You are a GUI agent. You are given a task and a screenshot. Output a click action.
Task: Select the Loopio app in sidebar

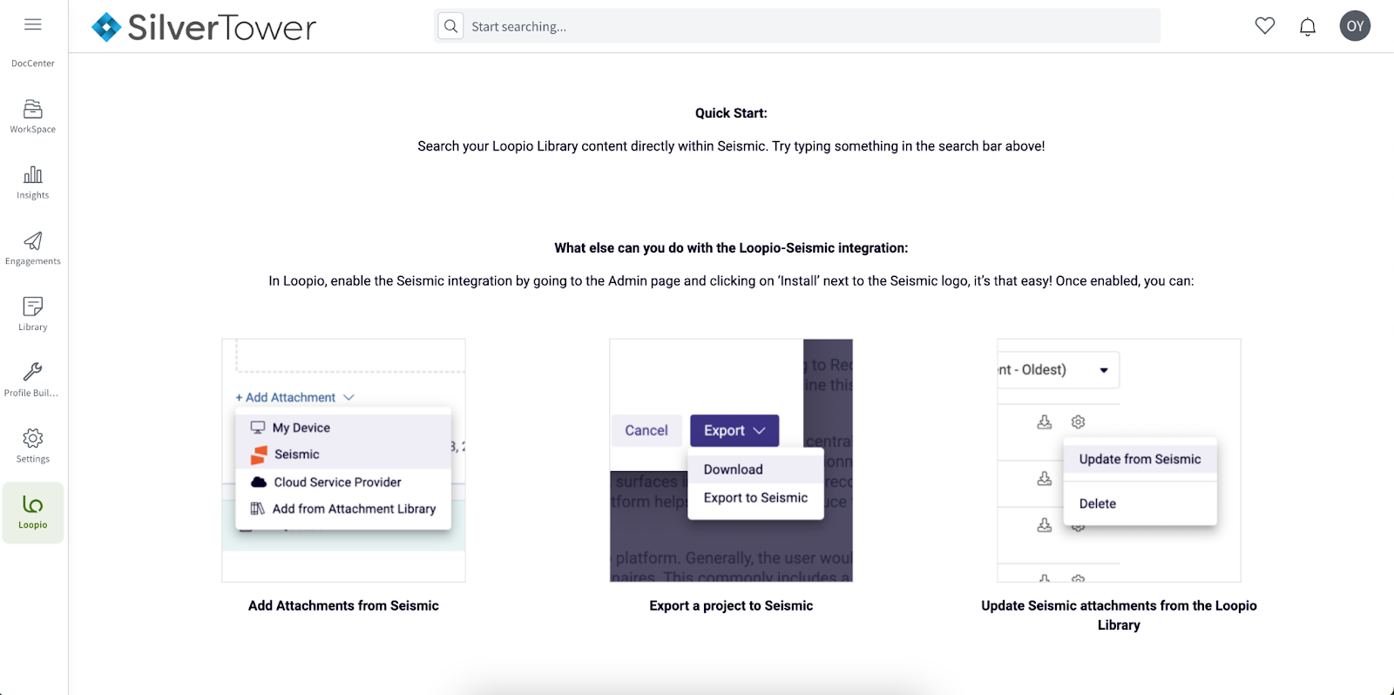[33, 513]
